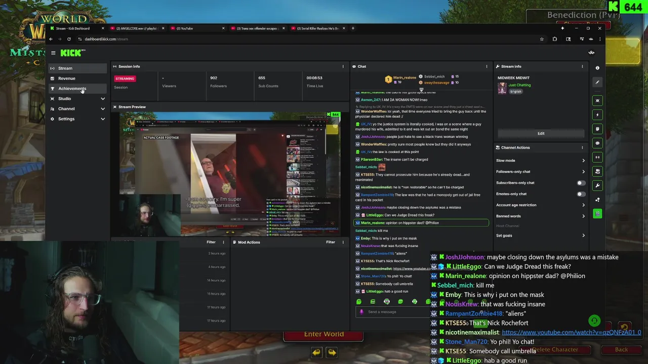648x364 pixels.
Task: Click Filter in Mod Actions panel
Action: coord(331,242)
